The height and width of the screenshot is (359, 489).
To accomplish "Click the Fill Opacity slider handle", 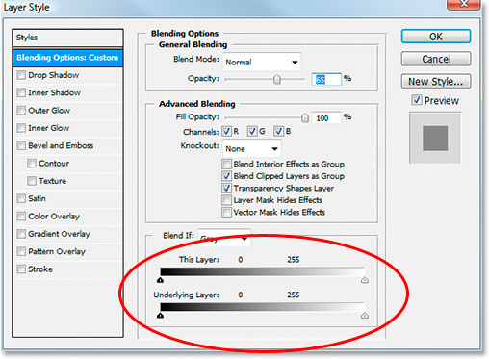I will click(x=305, y=118).
